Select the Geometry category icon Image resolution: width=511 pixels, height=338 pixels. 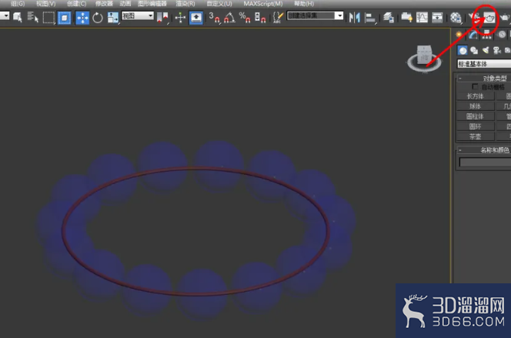pyautogui.click(x=463, y=50)
